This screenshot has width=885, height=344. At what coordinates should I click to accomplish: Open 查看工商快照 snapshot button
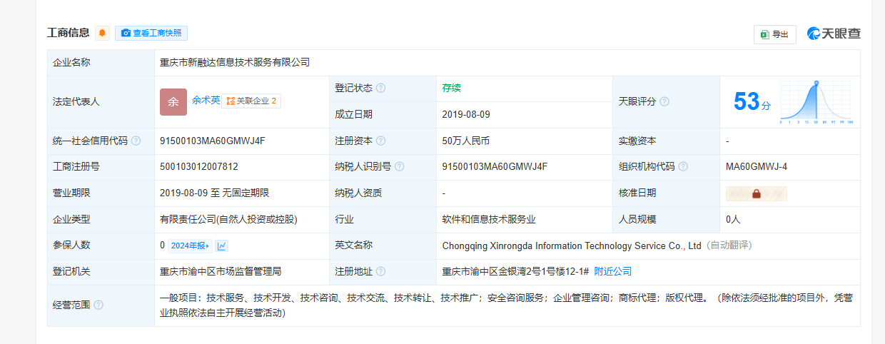(x=151, y=33)
